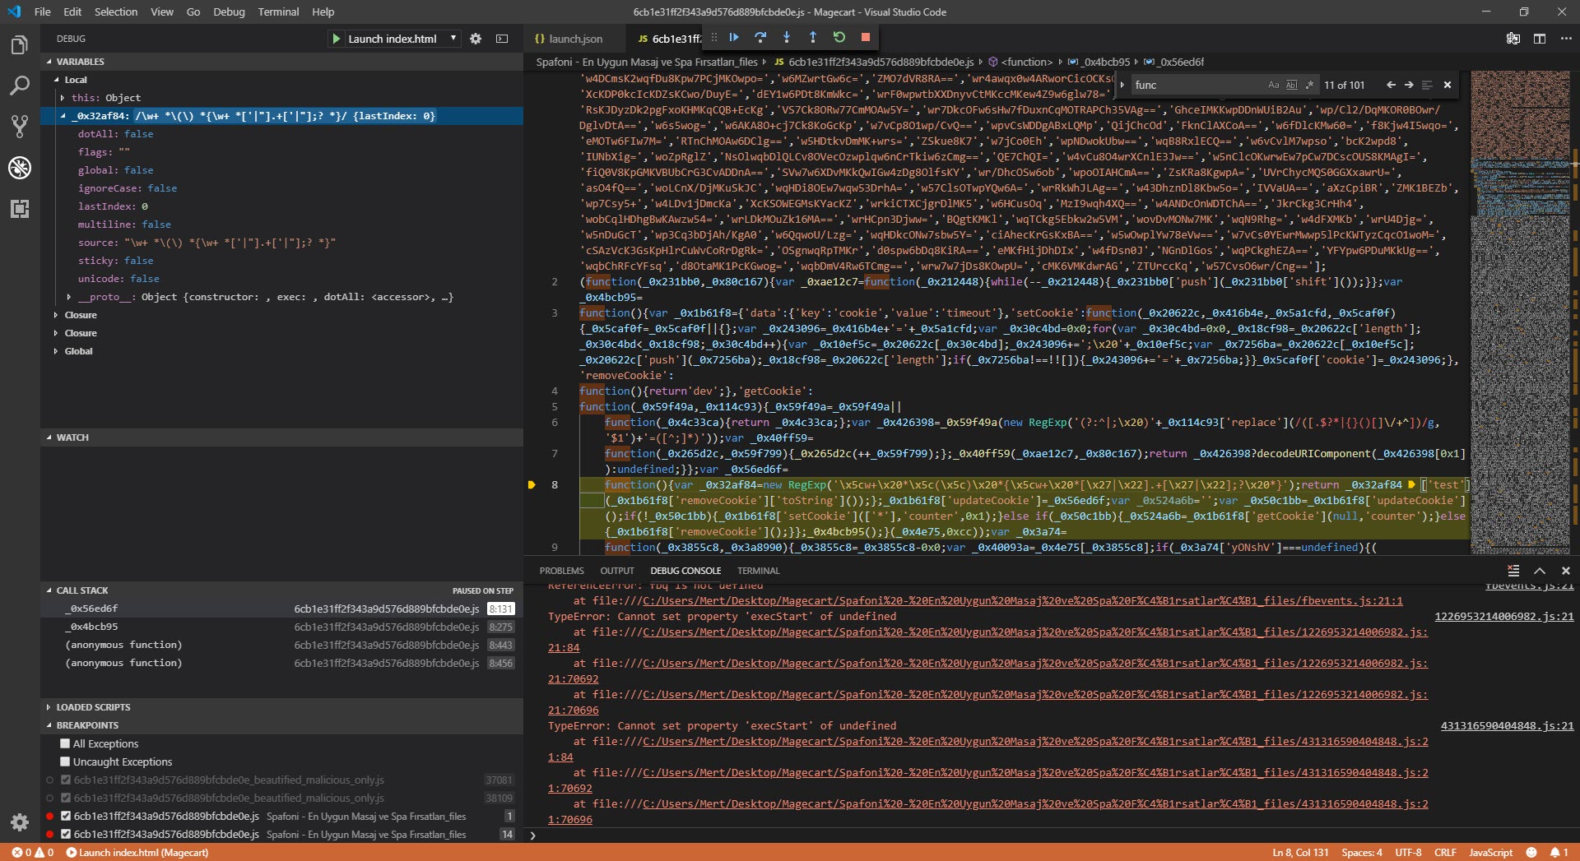Switch to the OUTPUT panel tab
Image resolution: width=1580 pixels, height=861 pixels.
(x=617, y=571)
